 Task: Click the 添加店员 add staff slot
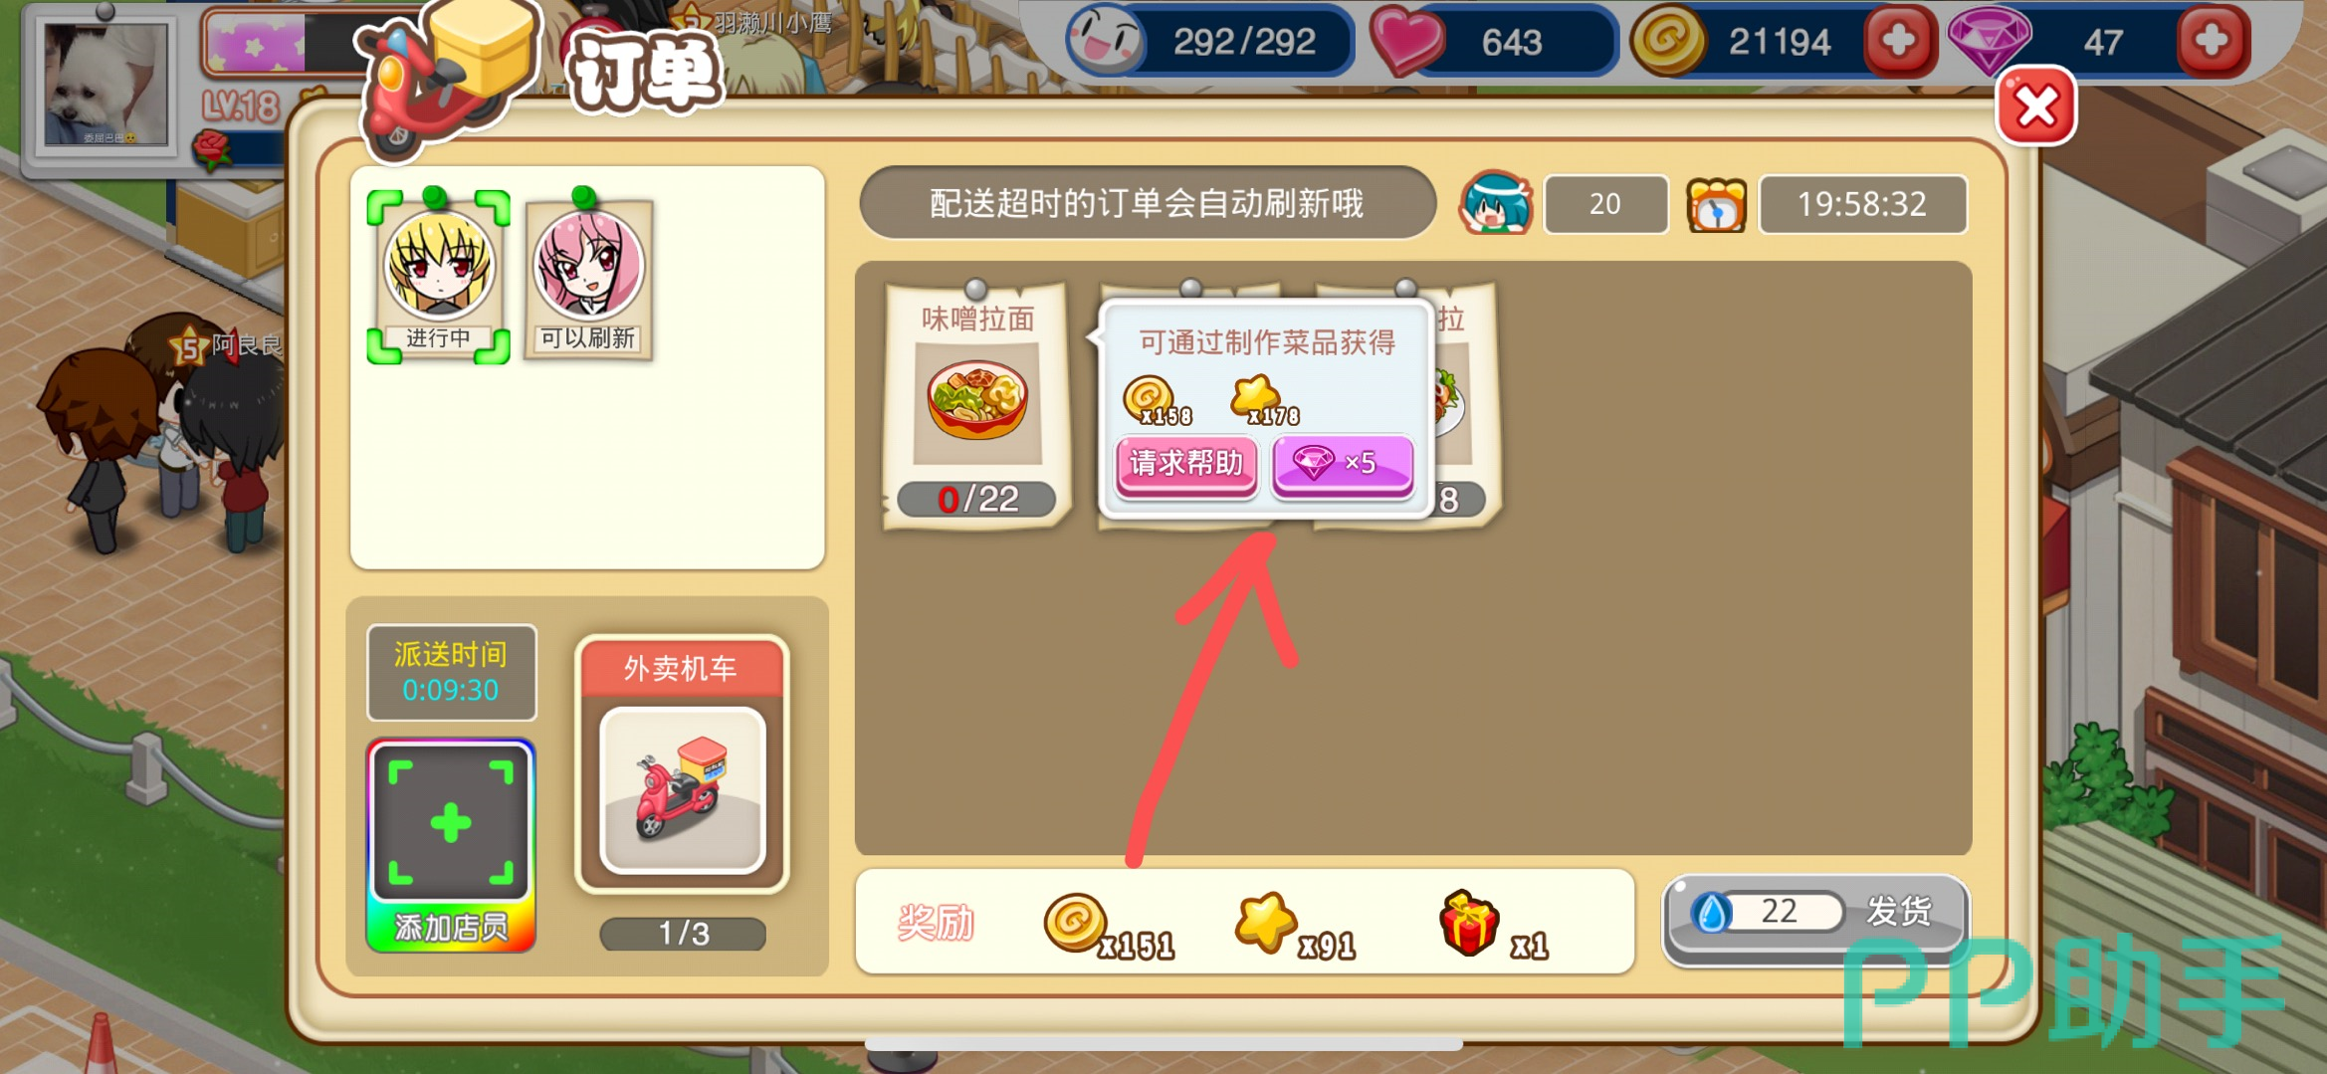tap(451, 845)
